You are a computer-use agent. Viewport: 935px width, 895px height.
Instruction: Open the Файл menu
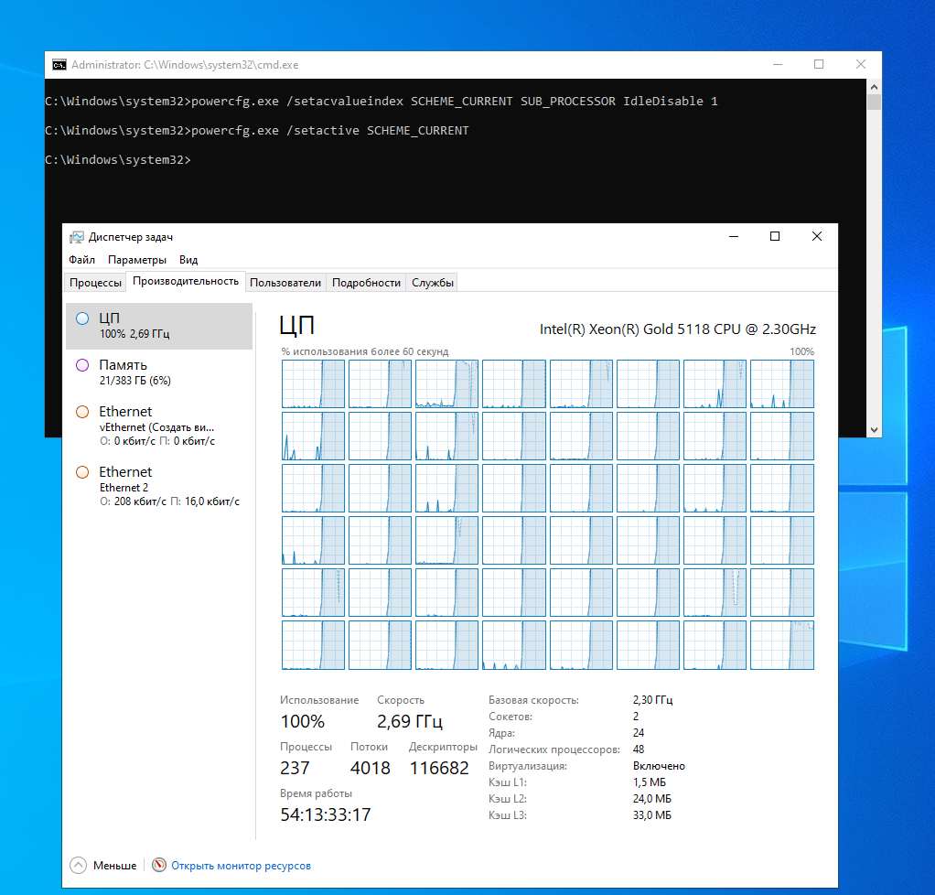[81, 260]
